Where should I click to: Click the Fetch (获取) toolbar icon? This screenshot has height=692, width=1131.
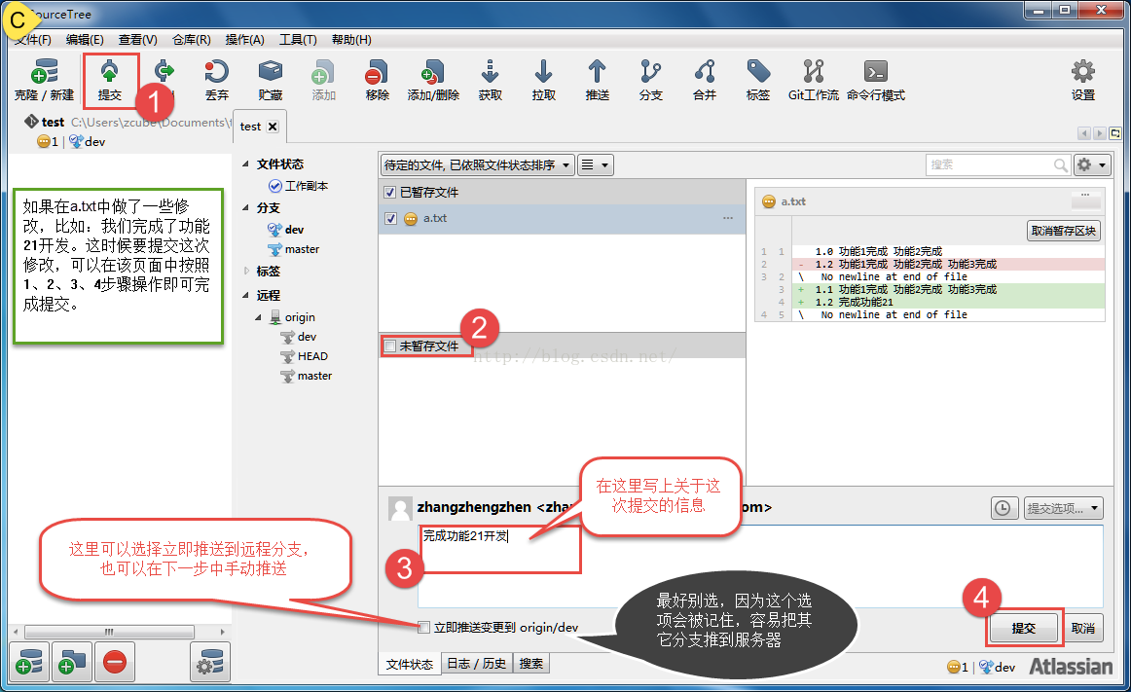(x=490, y=80)
